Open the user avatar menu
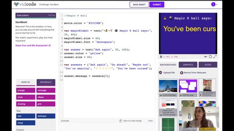This screenshot has width=234, height=131. (214, 4)
